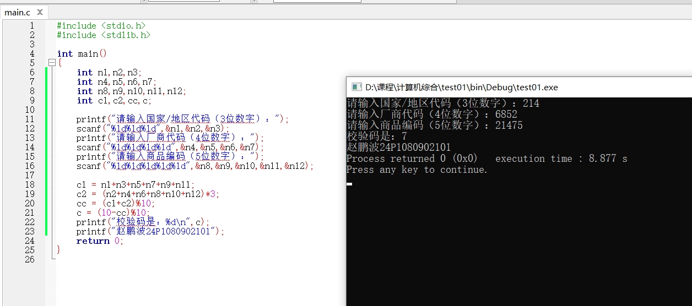The image size is (692, 306).
Task: Click console output line ending with 21475
Action: pyautogui.click(x=435, y=125)
